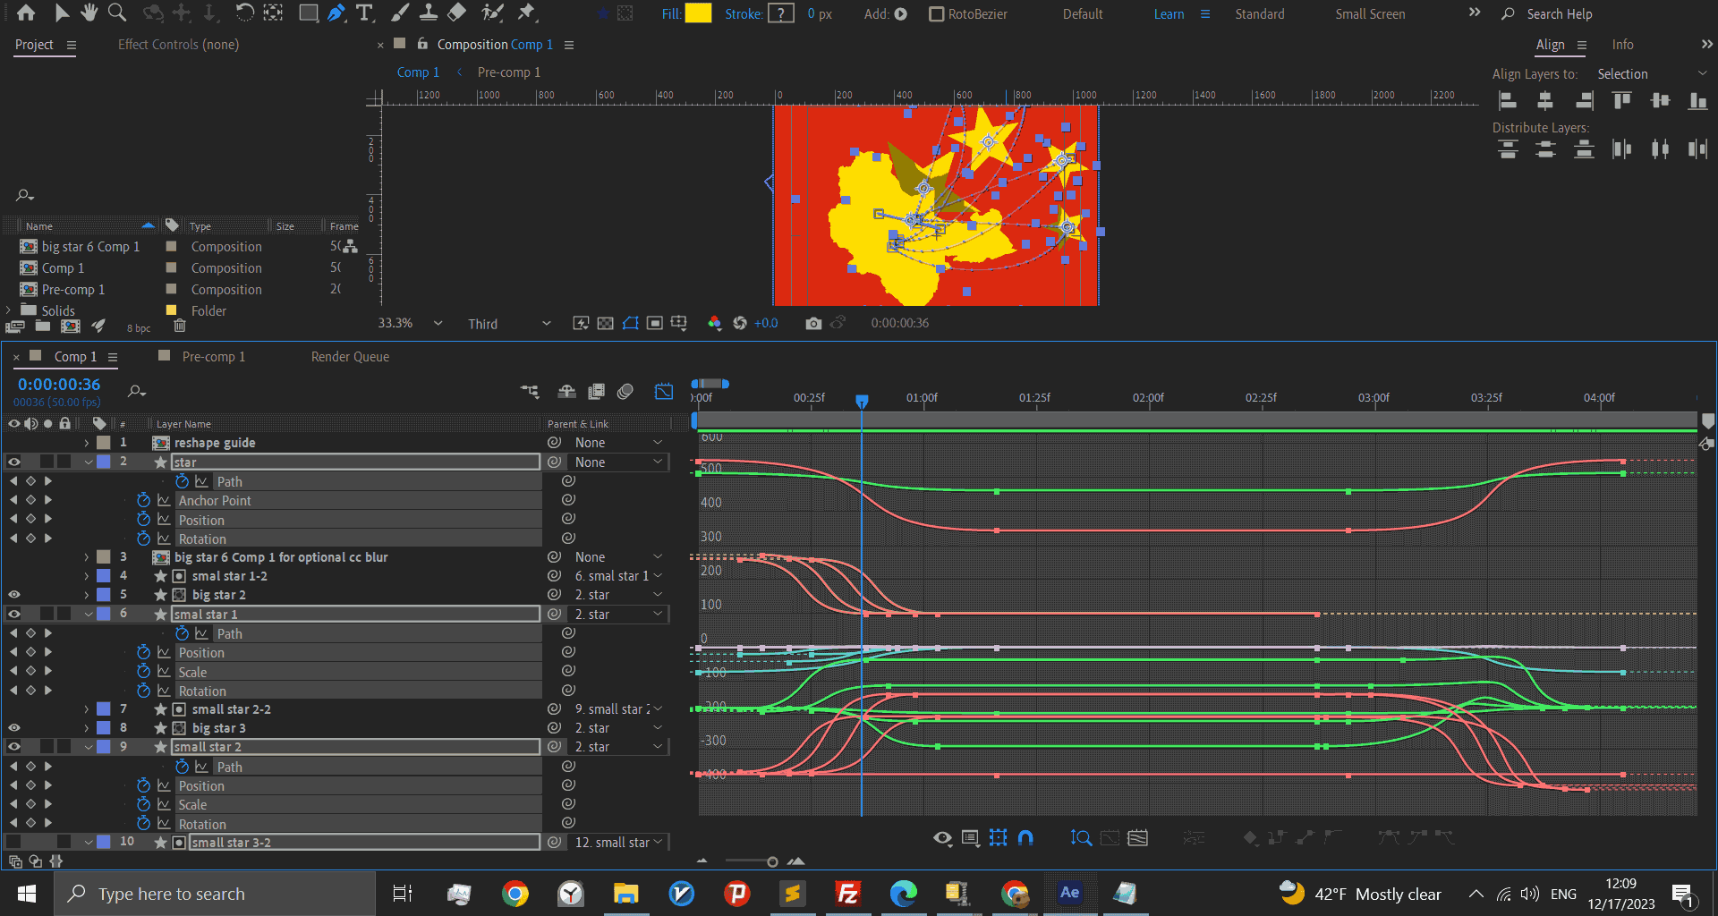This screenshot has height=916, width=1718.
Task: Hide smal star 1 layer visibility
Action: (14, 614)
